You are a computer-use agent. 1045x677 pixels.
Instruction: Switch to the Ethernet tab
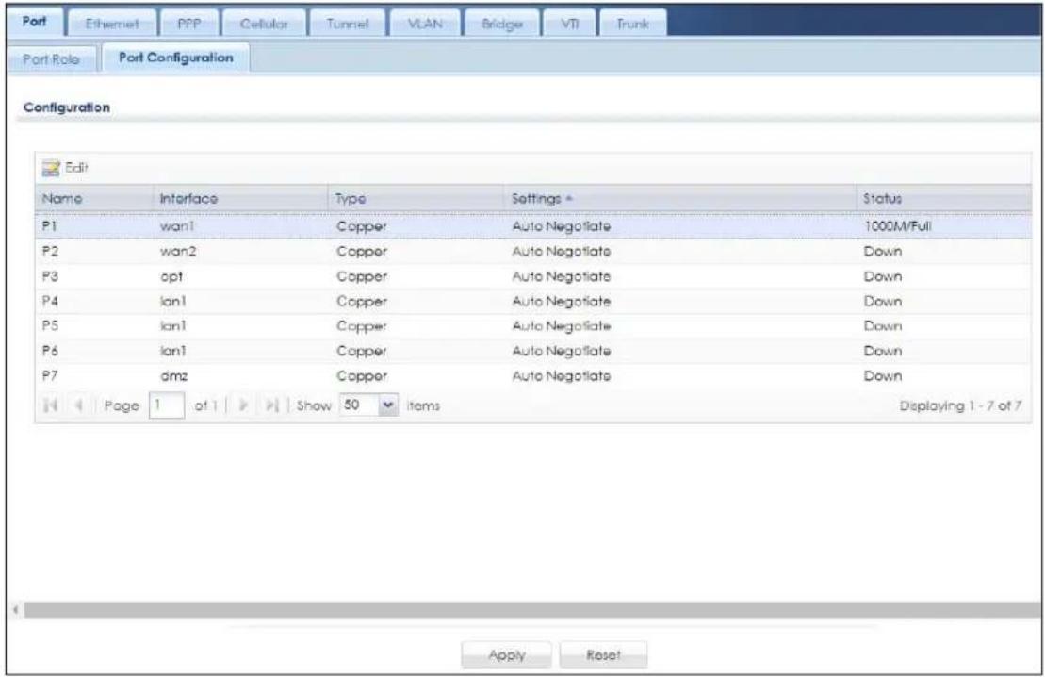(x=112, y=24)
